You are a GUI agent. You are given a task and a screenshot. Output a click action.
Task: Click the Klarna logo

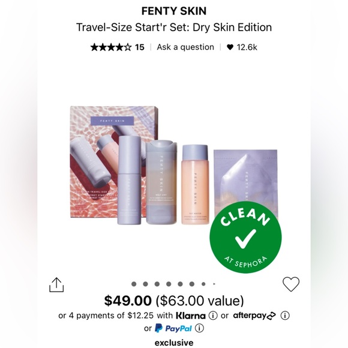[x=191, y=316]
